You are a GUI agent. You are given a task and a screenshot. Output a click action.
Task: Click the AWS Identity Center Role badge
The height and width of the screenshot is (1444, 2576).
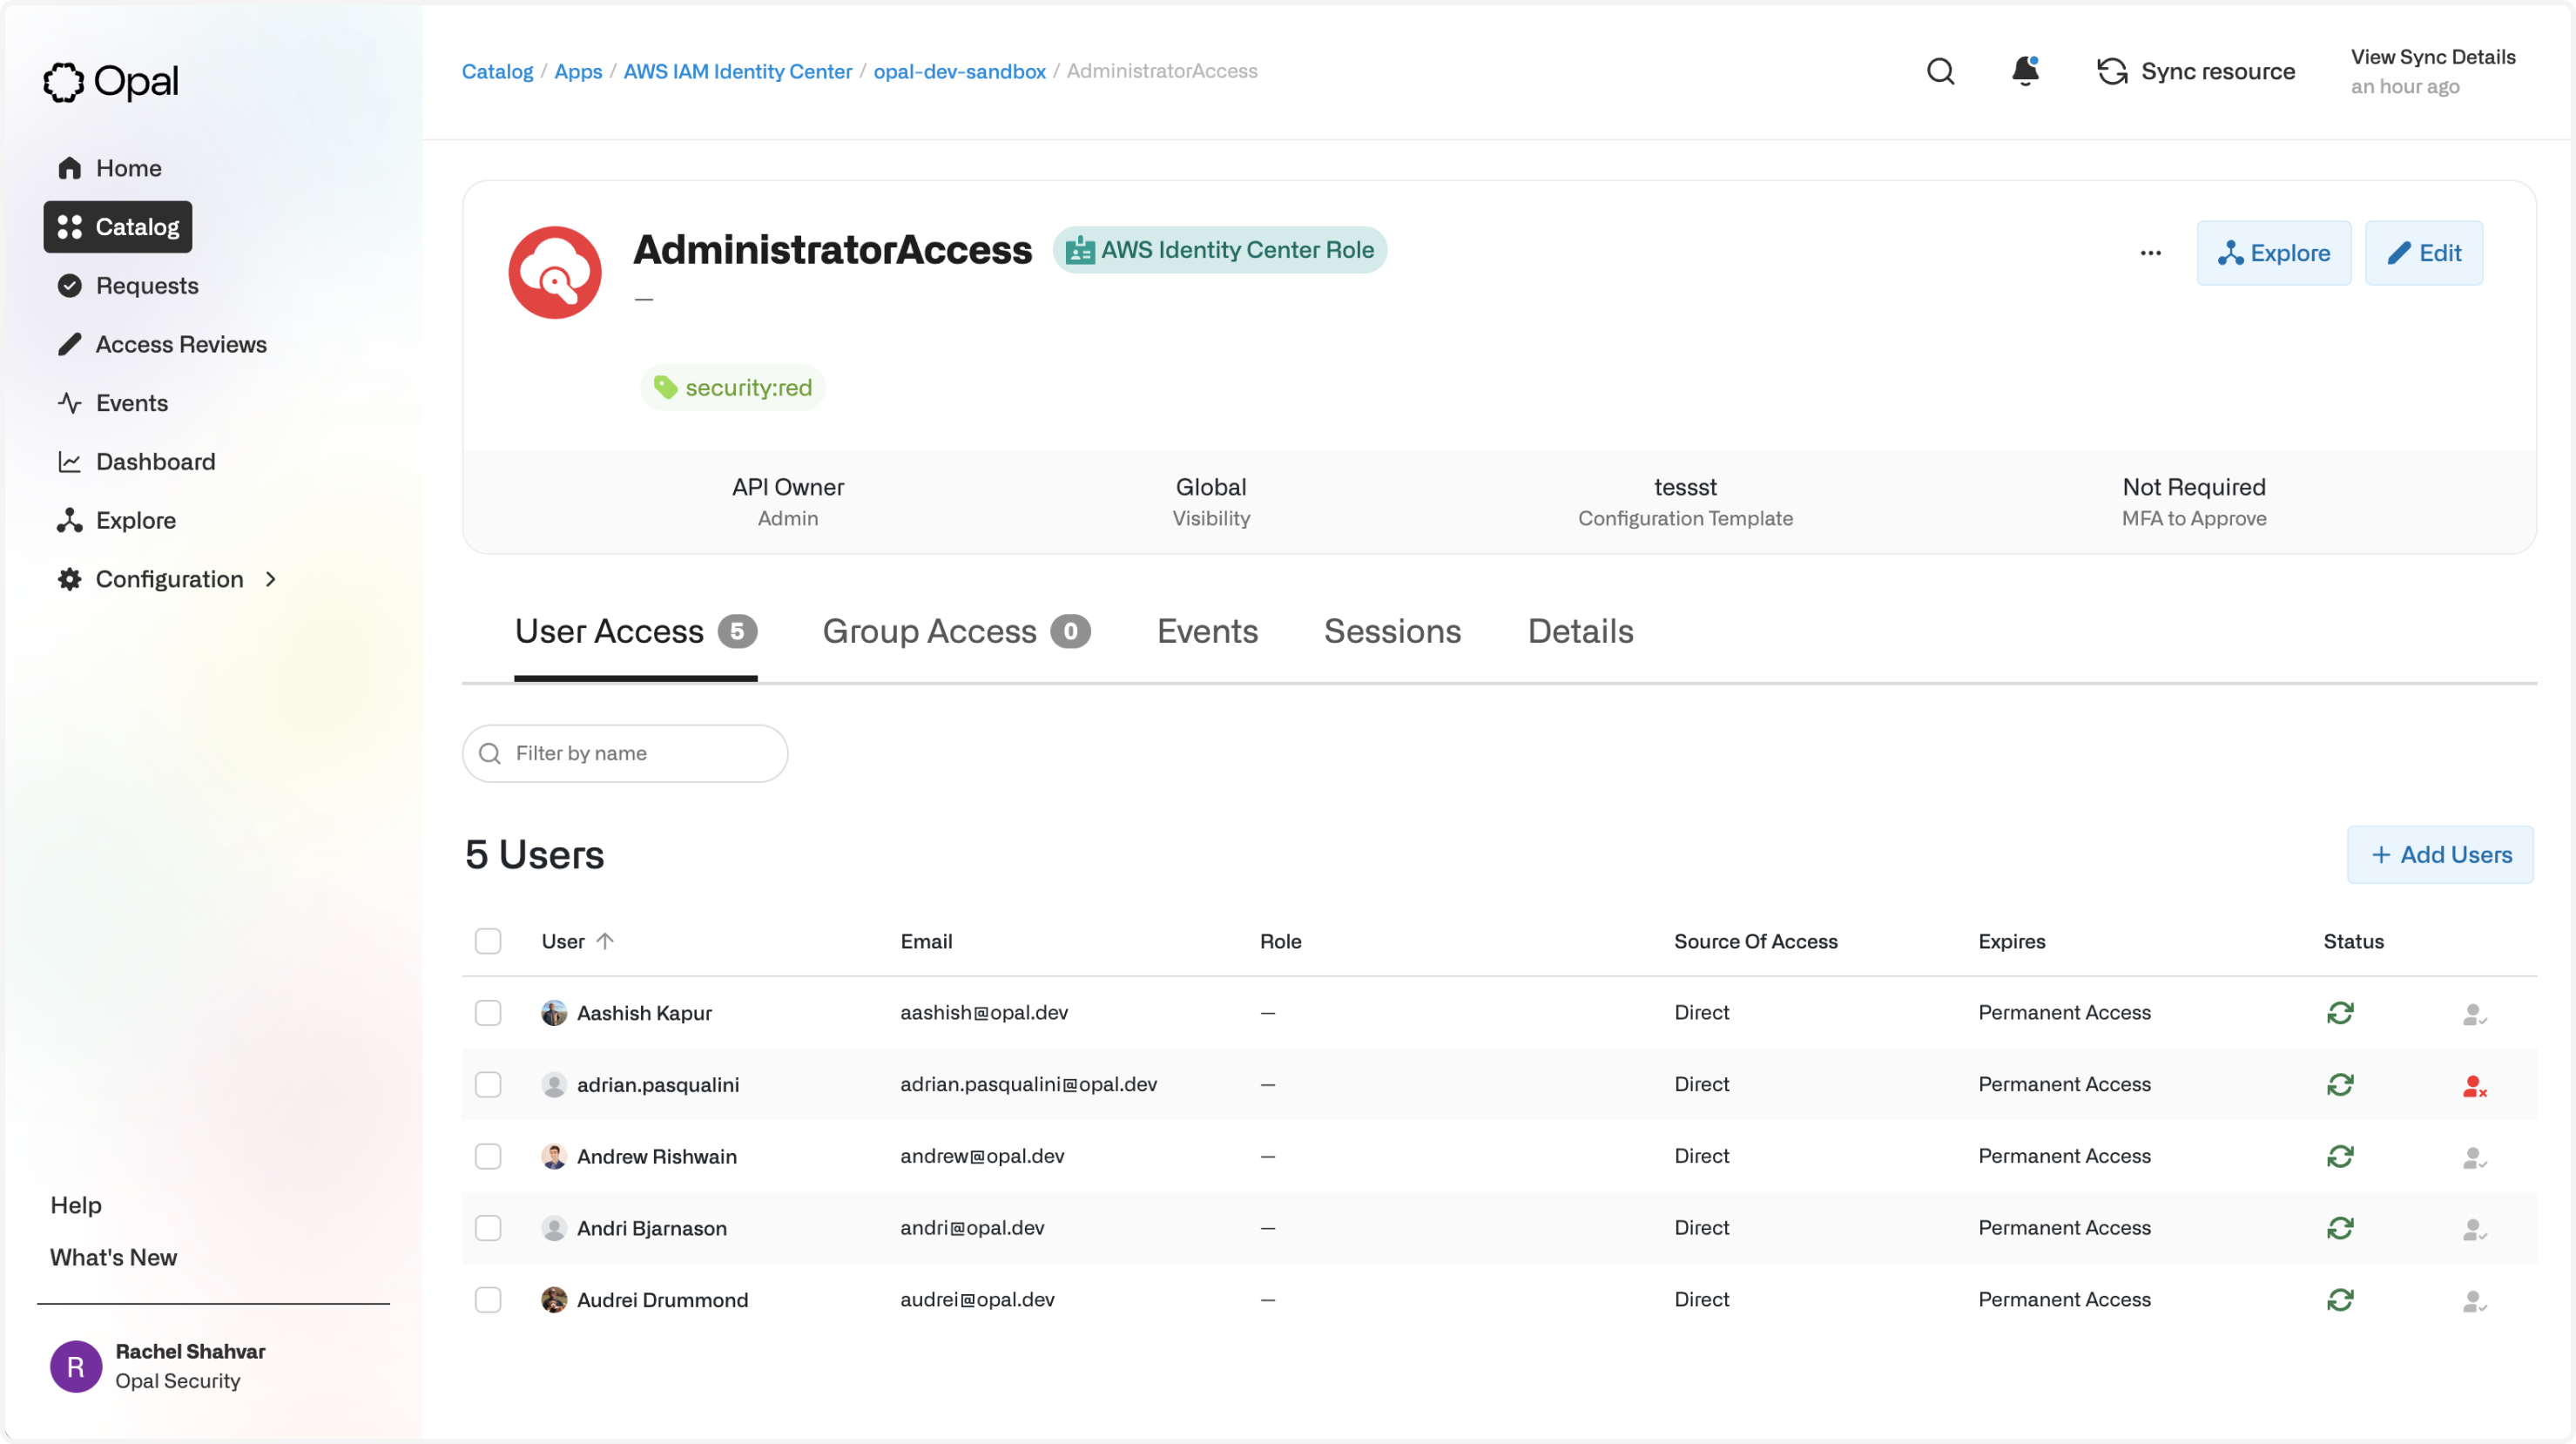pos(1219,250)
